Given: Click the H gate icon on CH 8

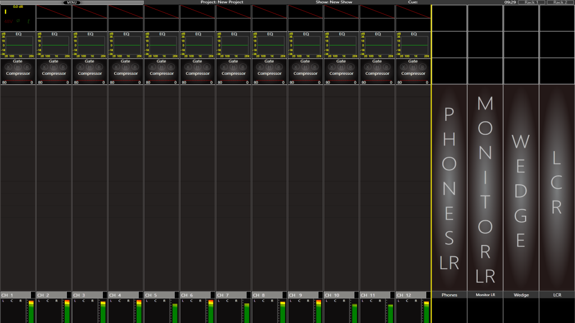Looking at the screenshot, I should coord(269,67).
